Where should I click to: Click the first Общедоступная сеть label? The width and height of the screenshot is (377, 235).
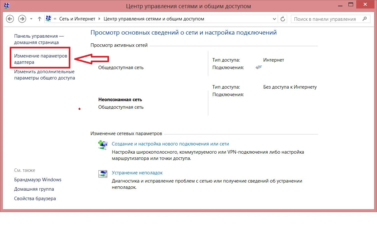click(121, 68)
